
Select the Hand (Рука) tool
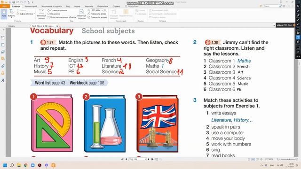4,14
